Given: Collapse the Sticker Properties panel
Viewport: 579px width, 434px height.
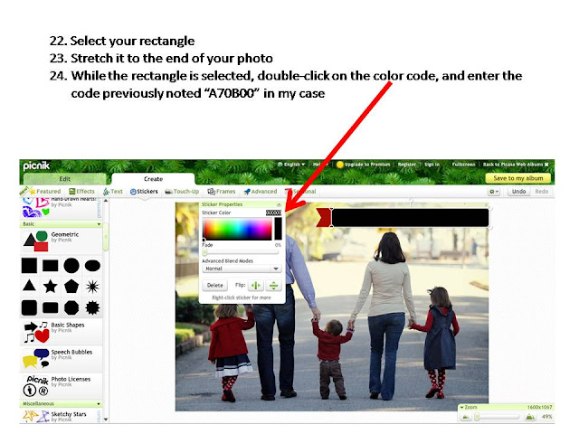Looking at the screenshot, I should pos(279,204).
